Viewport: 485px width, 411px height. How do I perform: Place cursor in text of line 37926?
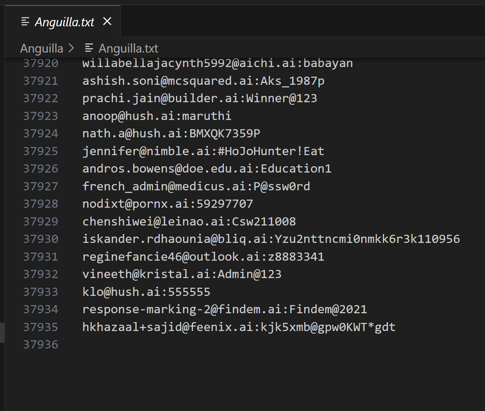tap(207, 169)
